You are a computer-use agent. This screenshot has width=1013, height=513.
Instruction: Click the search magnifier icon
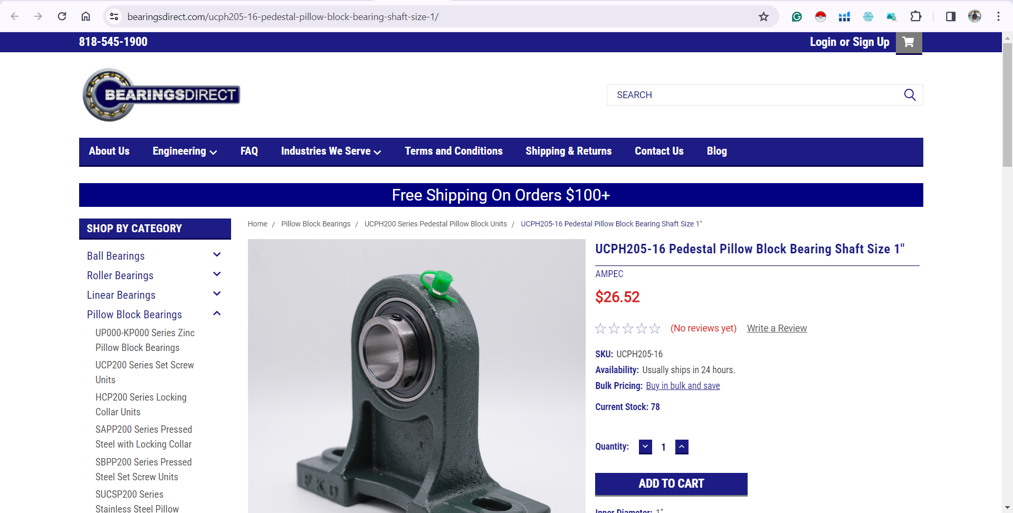pos(910,95)
